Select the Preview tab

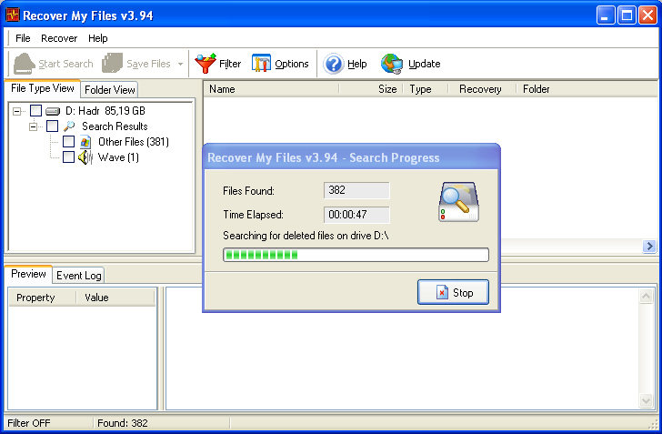(x=28, y=274)
